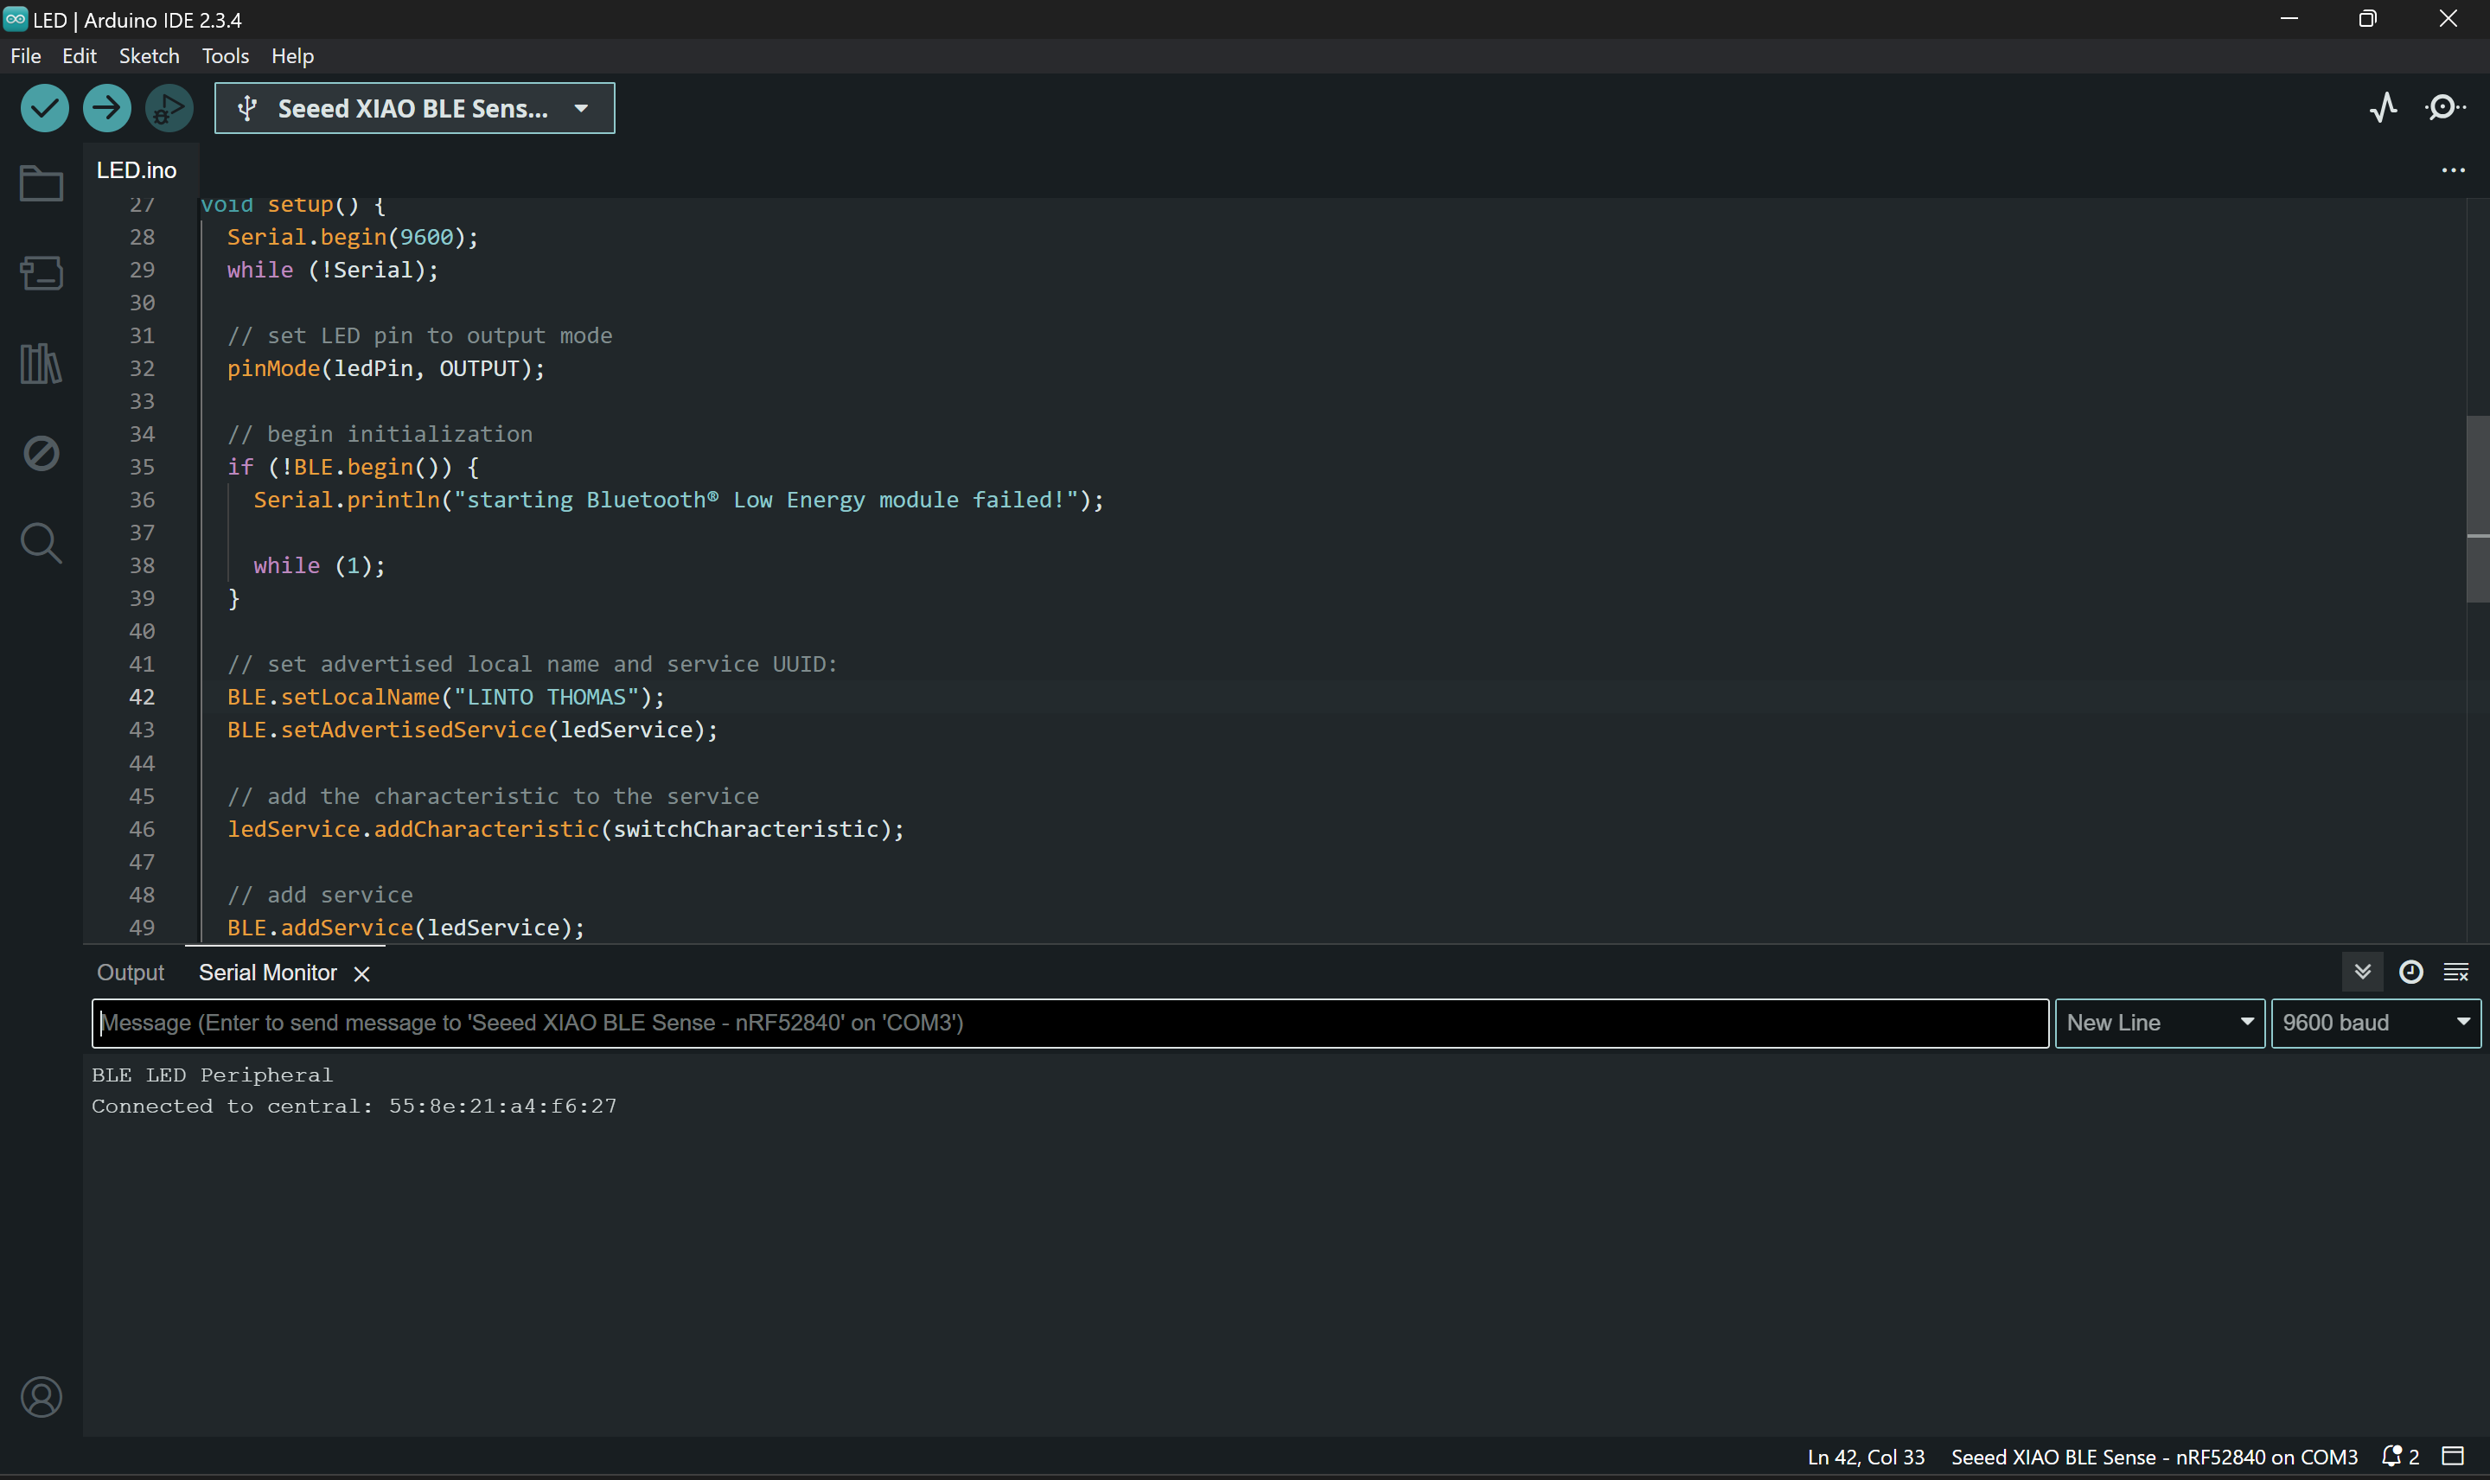Click the ledService.addCharacteristic code line
Screen dimensions: 2490x1480
tap(565, 829)
